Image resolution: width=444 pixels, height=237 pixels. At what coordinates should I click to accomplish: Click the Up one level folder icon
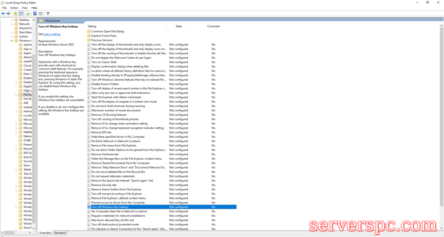click(x=16, y=13)
